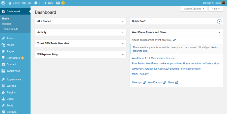Click the pencil icon to edit event location
This screenshot has height=114, width=227.
click(x=174, y=40)
